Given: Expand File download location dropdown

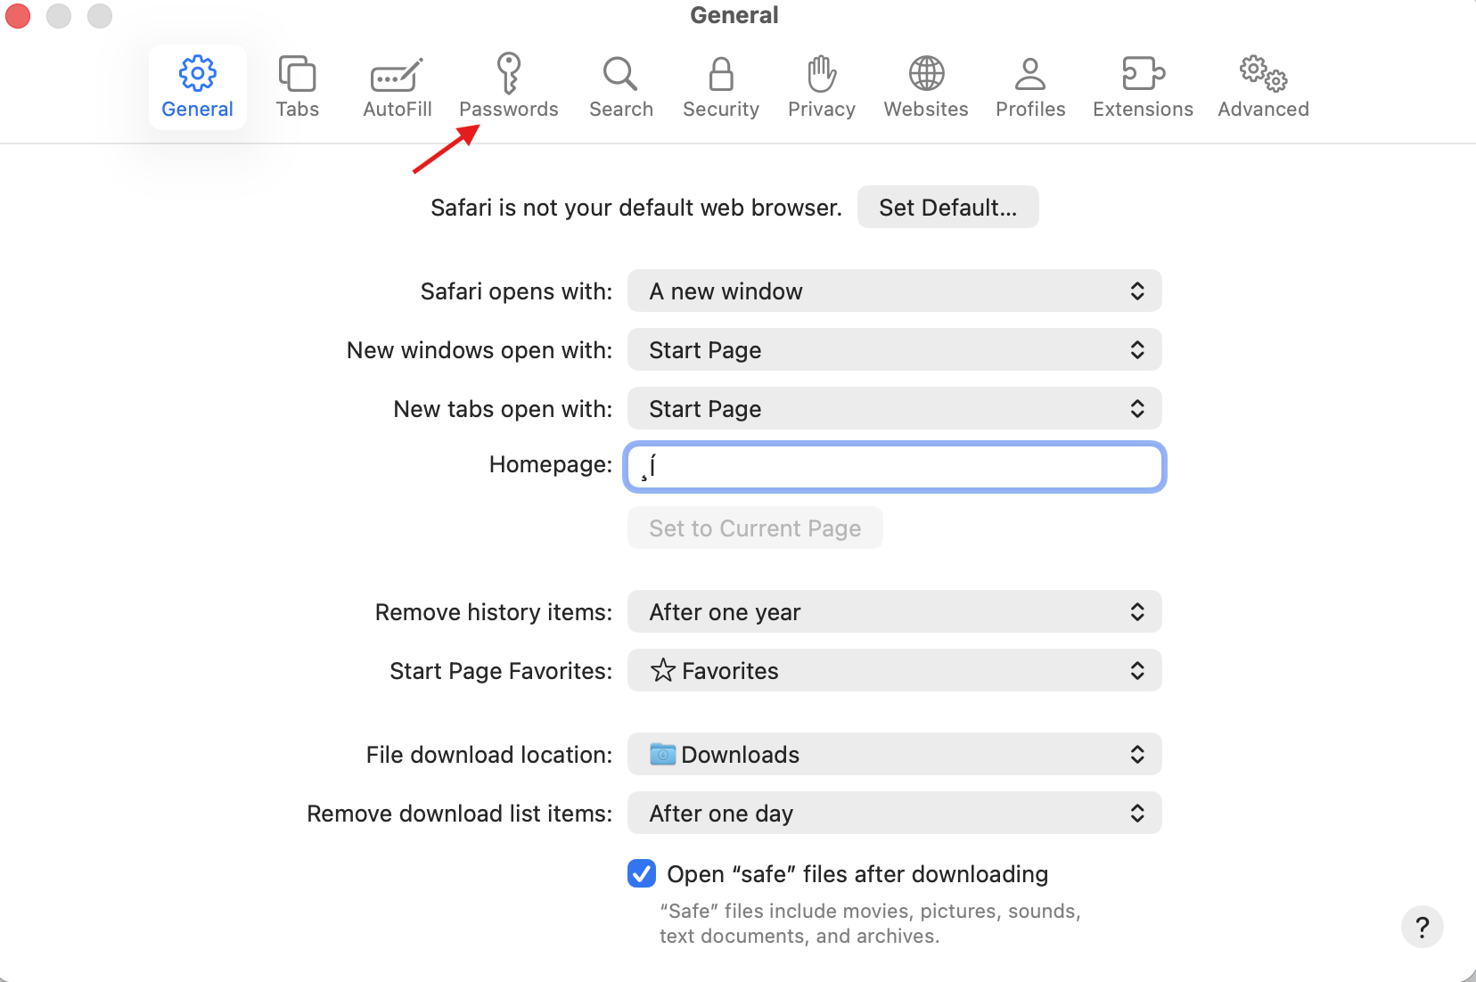Looking at the screenshot, I should [894, 754].
